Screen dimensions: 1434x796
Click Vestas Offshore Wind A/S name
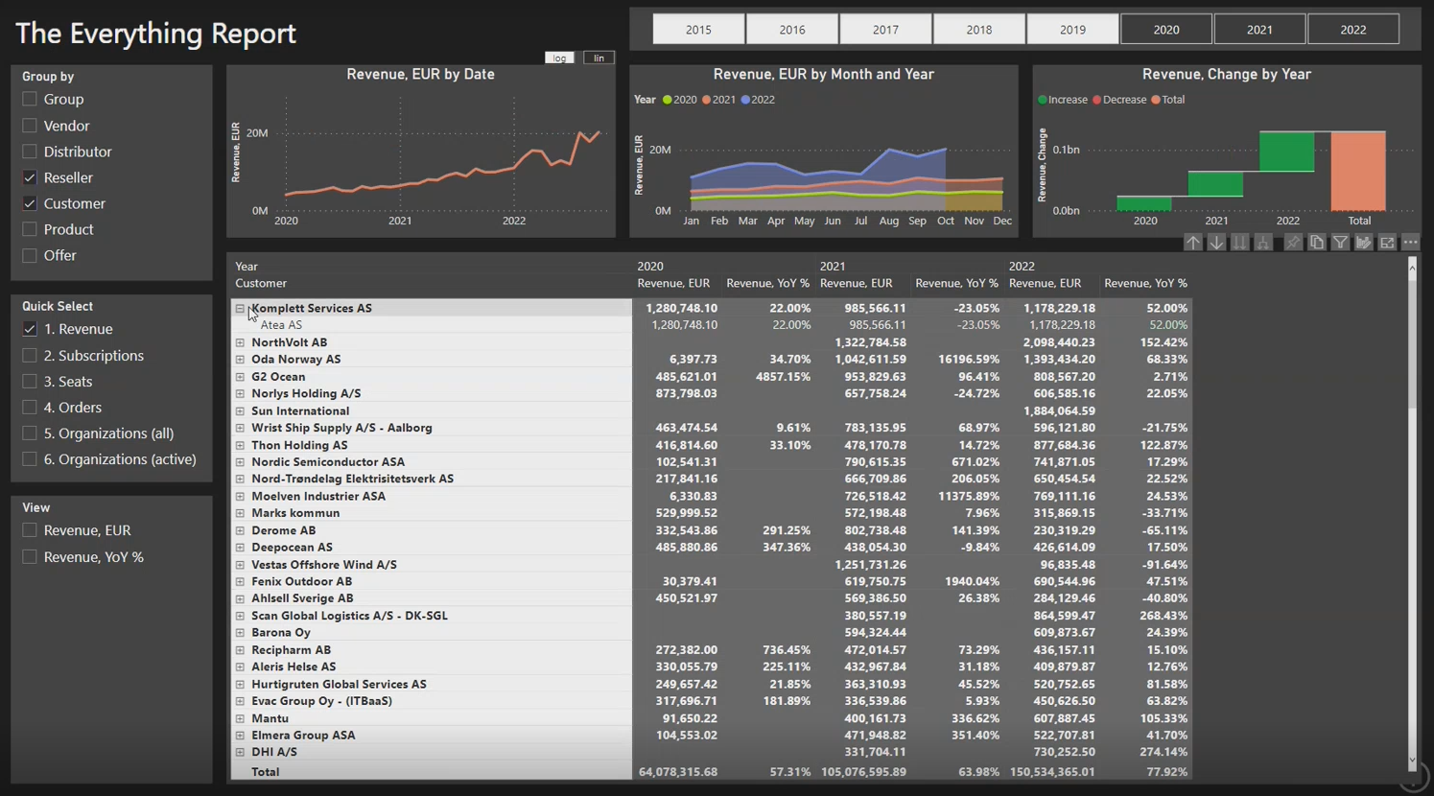pos(324,565)
